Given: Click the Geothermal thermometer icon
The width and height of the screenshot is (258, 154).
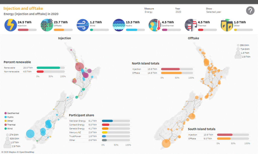Looking at the screenshot, I should click(155, 25).
